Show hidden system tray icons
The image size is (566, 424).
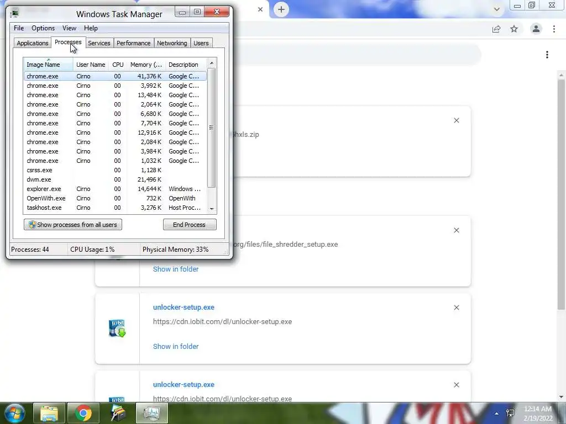497,414
